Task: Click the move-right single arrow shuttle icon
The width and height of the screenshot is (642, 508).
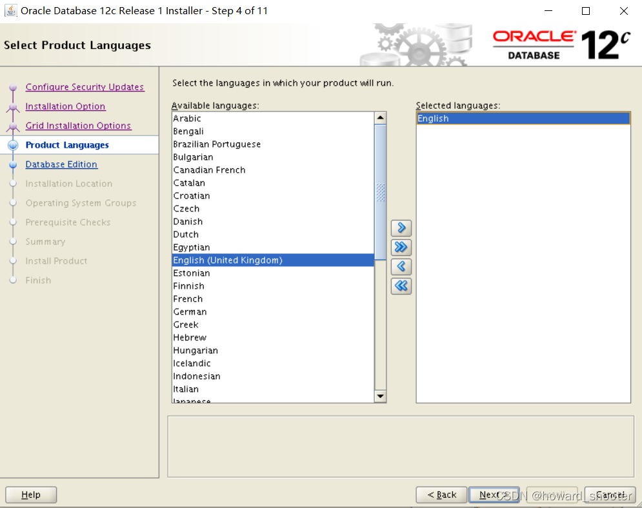Action: point(401,228)
